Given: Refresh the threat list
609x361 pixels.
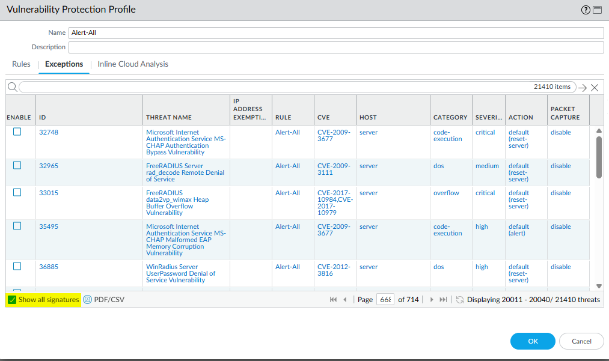Looking at the screenshot, I should pos(460,299).
